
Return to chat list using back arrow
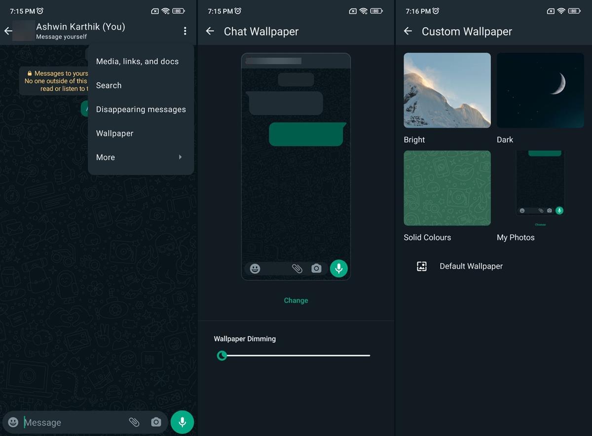[x=8, y=31]
